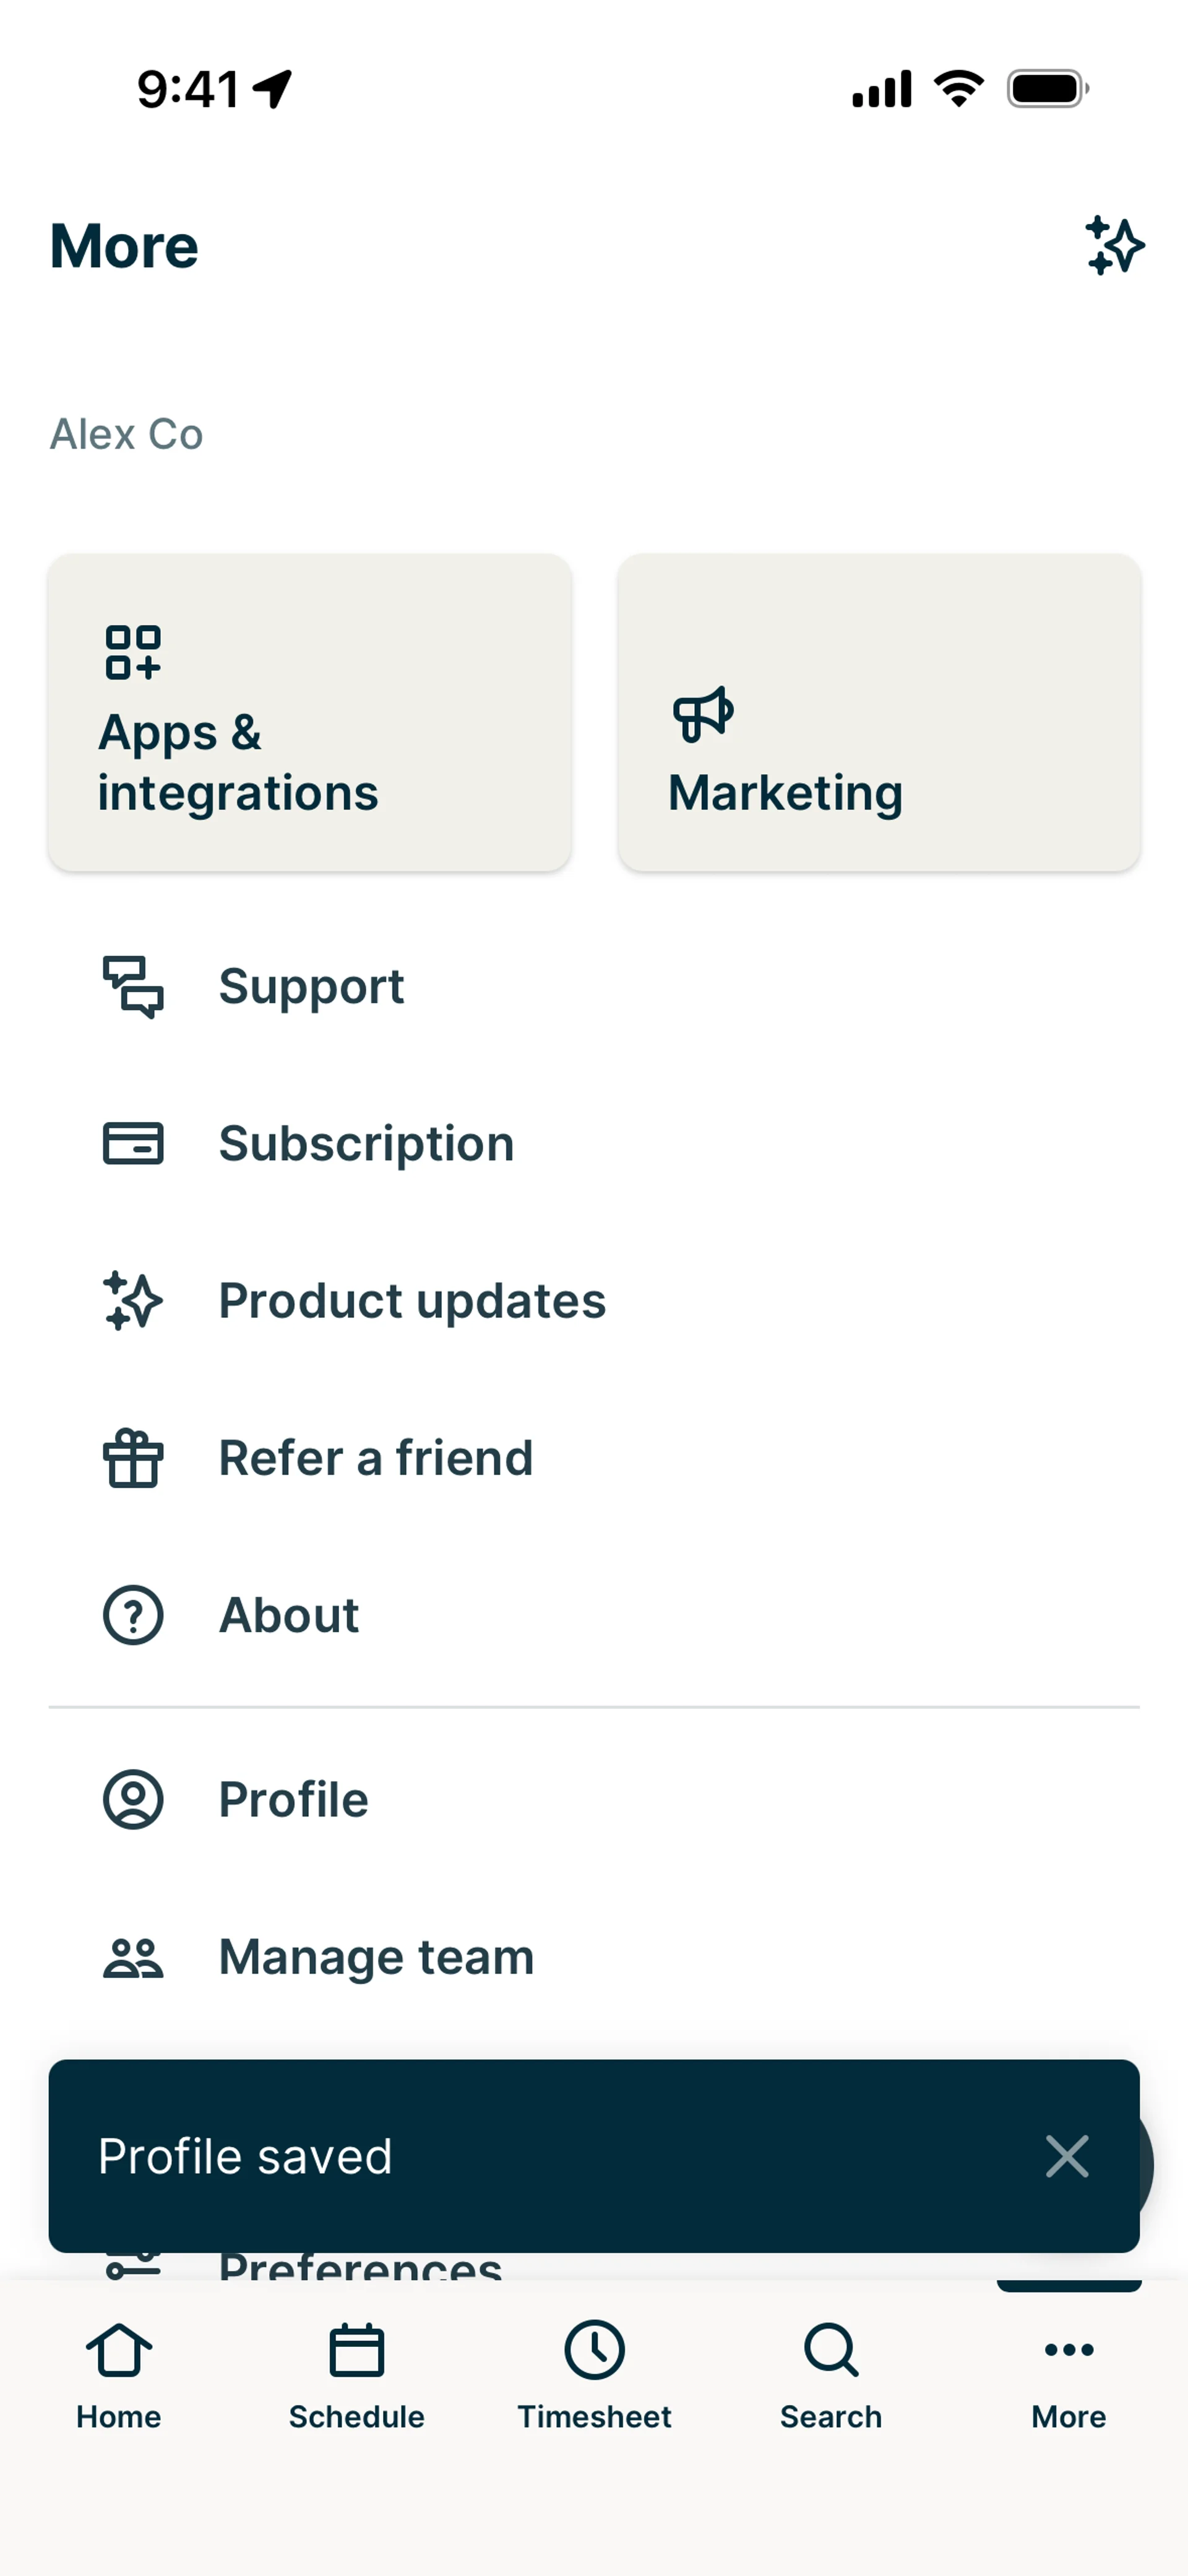Select the More tab in bottom bar
The width and height of the screenshot is (1188, 2576).
click(1068, 2376)
